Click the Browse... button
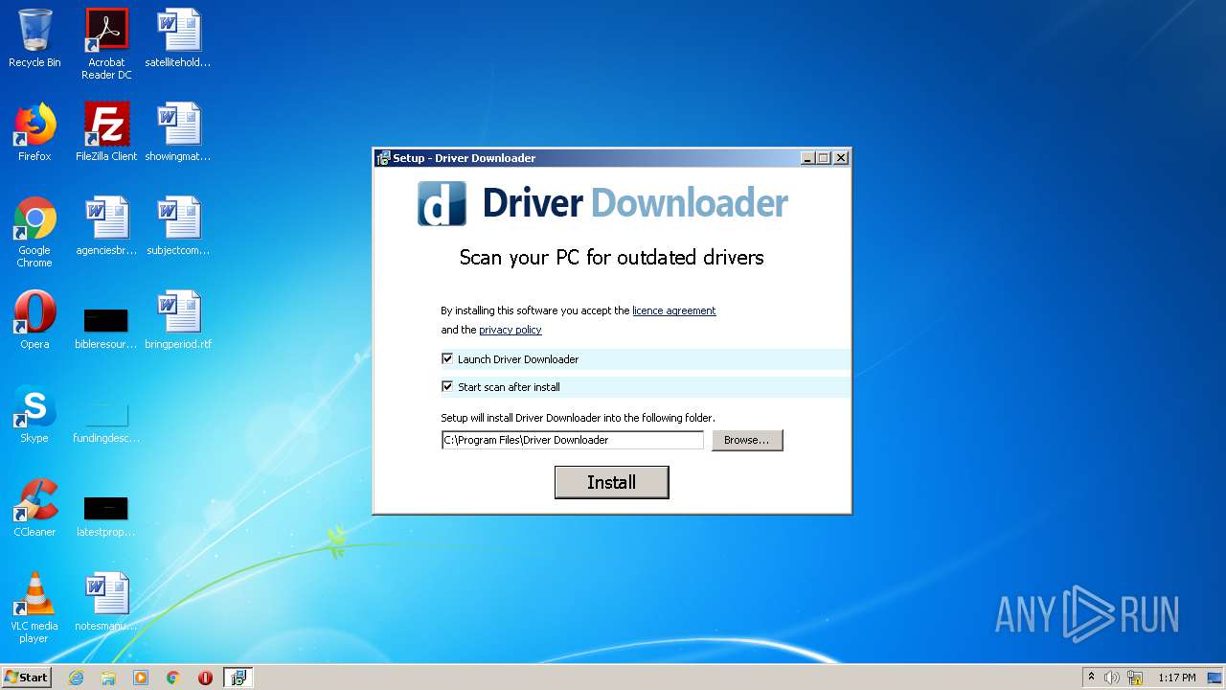 coord(747,440)
